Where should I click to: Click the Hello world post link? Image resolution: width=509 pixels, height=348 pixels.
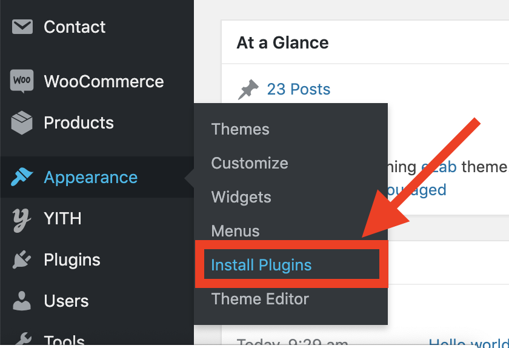click(468, 342)
